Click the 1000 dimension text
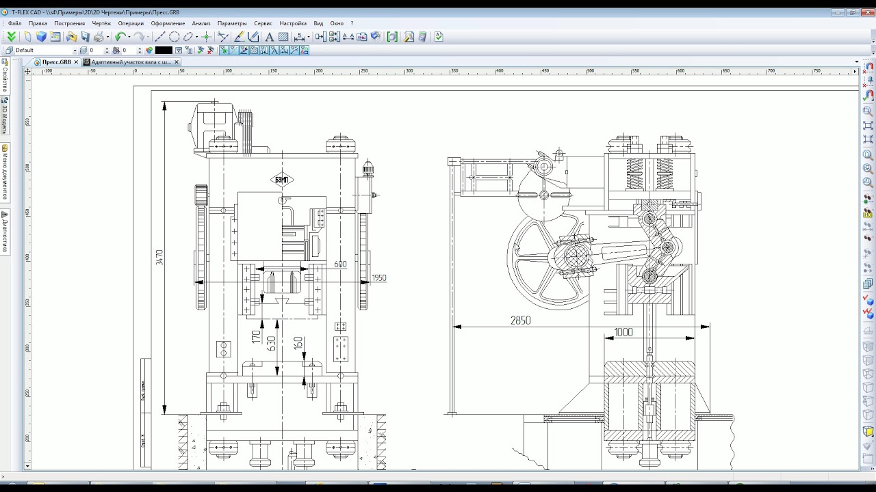Image resolution: width=876 pixels, height=492 pixels. (623, 332)
